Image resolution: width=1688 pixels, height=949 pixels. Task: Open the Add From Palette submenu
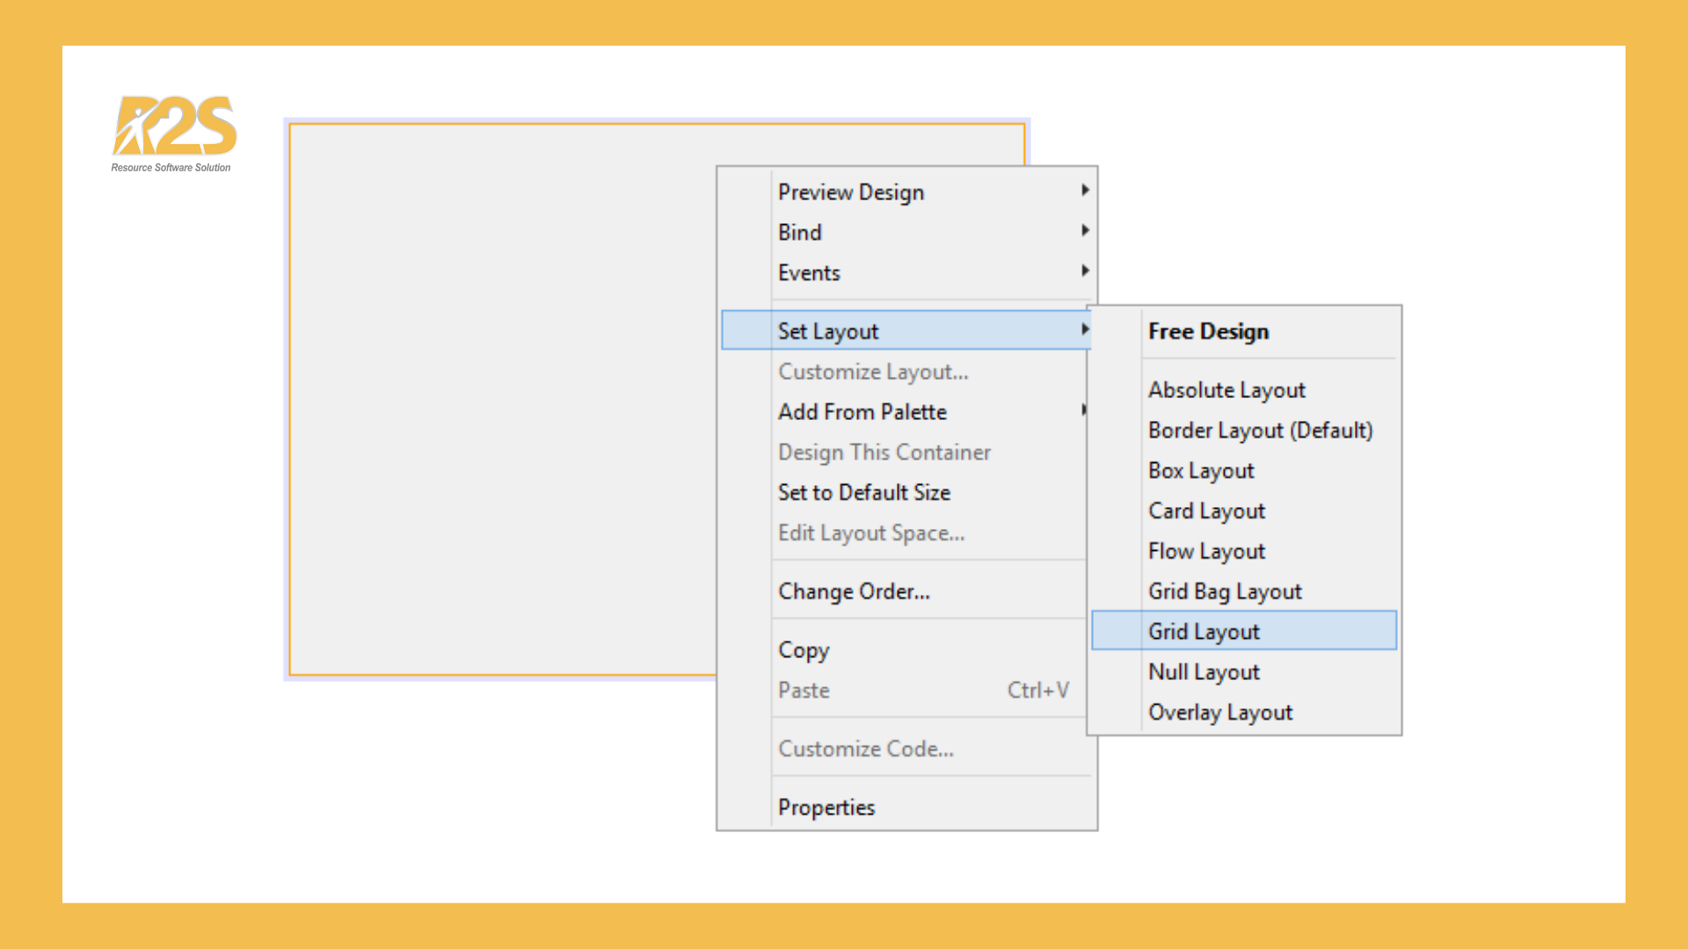[862, 412]
